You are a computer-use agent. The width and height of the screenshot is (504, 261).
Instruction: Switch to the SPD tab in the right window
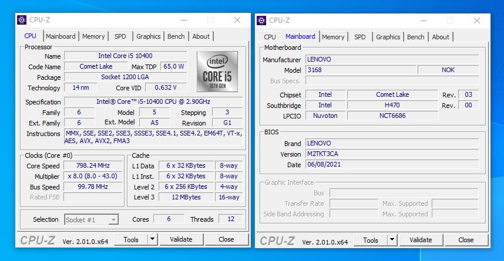click(360, 37)
